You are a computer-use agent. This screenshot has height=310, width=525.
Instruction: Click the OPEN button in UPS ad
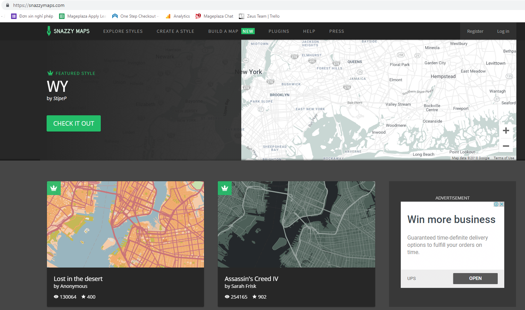[475, 278]
